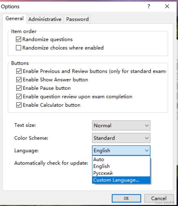Screen dimensions: 178x206
Task: Open the Color Scheme dropdown
Action: tap(121, 138)
